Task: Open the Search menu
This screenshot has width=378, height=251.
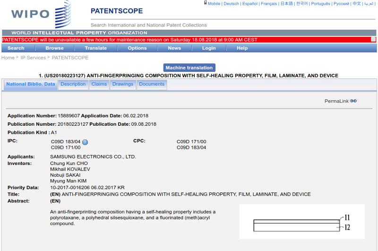Action: click(16, 48)
